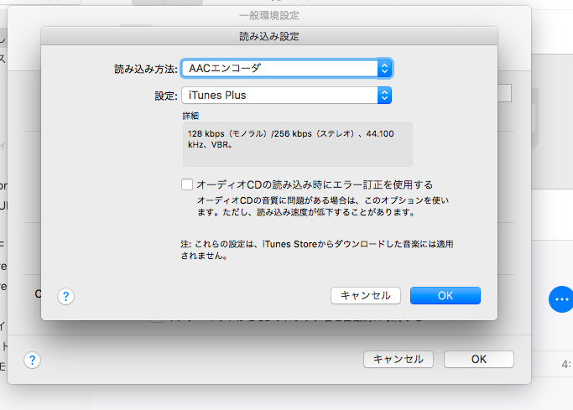Open the 設定 iTunes Plus dropdown
The width and height of the screenshot is (573, 410).
(x=287, y=96)
